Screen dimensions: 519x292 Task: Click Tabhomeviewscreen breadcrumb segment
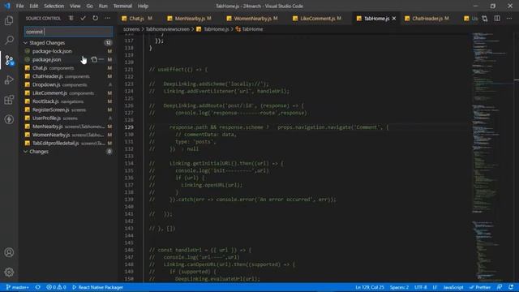[x=168, y=29]
